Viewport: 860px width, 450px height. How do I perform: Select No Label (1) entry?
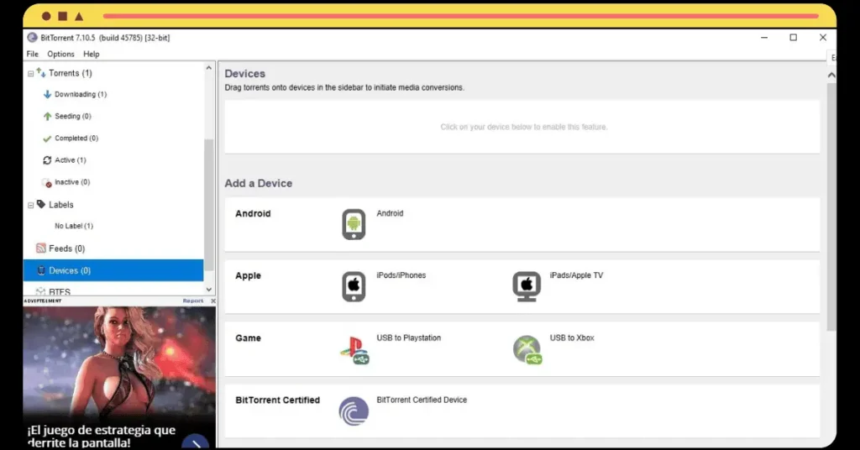(x=74, y=226)
